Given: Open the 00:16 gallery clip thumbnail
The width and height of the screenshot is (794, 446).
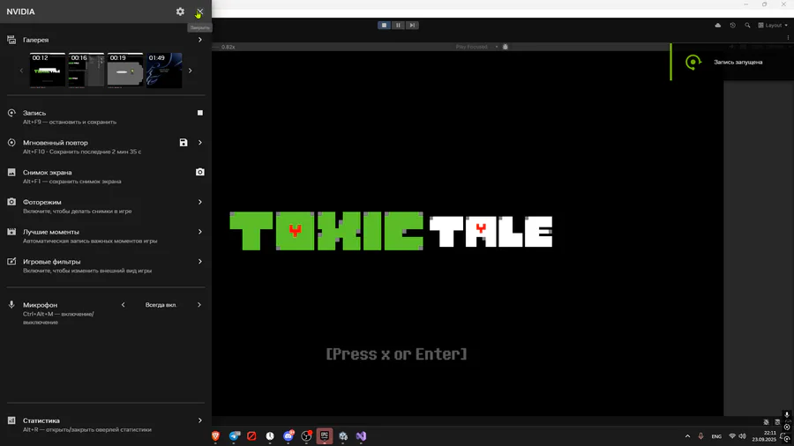Looking at the screenshot, I should pyautogui.click(x=86, y=71).
